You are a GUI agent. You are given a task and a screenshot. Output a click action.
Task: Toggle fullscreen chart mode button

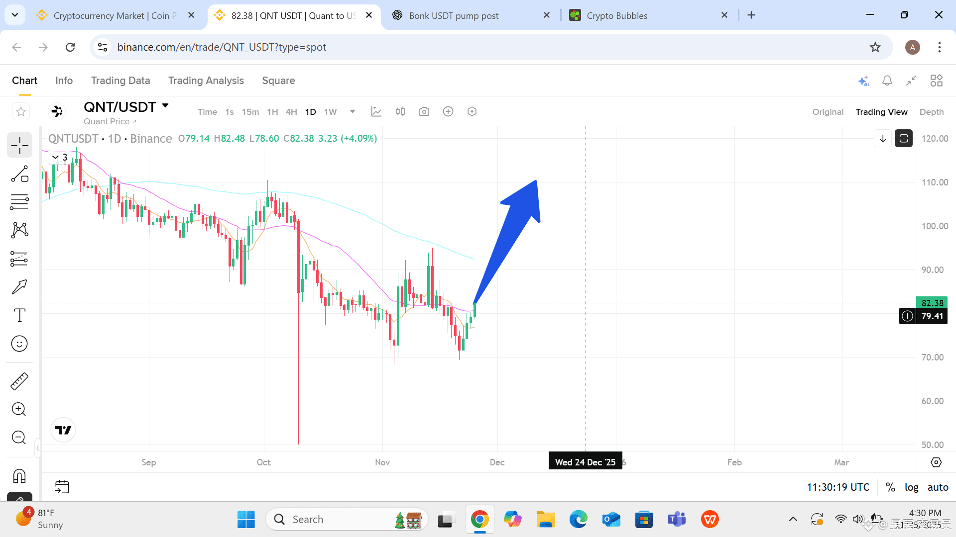[x=904, y=139]
